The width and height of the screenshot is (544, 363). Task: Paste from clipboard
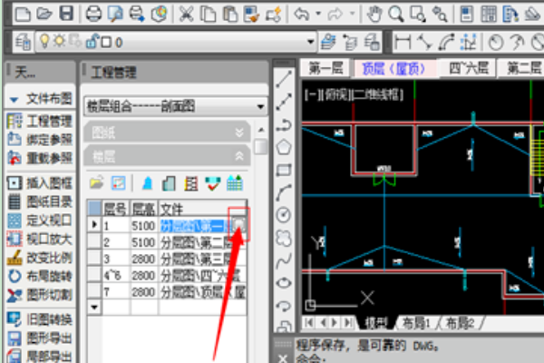point(229,15)
